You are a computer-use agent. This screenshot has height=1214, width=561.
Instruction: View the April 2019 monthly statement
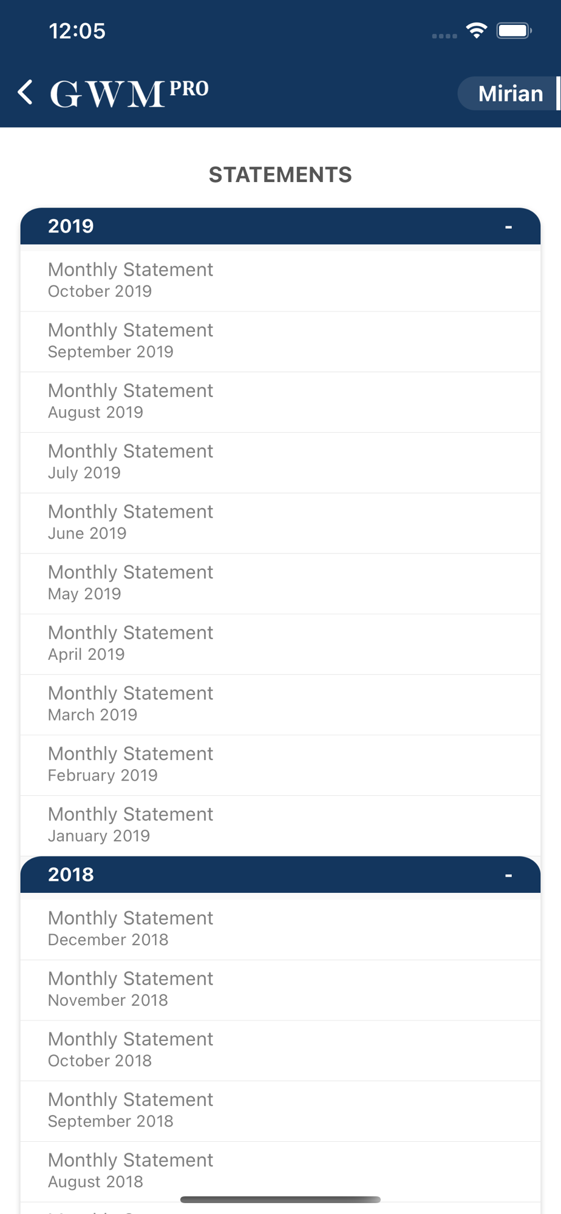click(x=280, y=645)
